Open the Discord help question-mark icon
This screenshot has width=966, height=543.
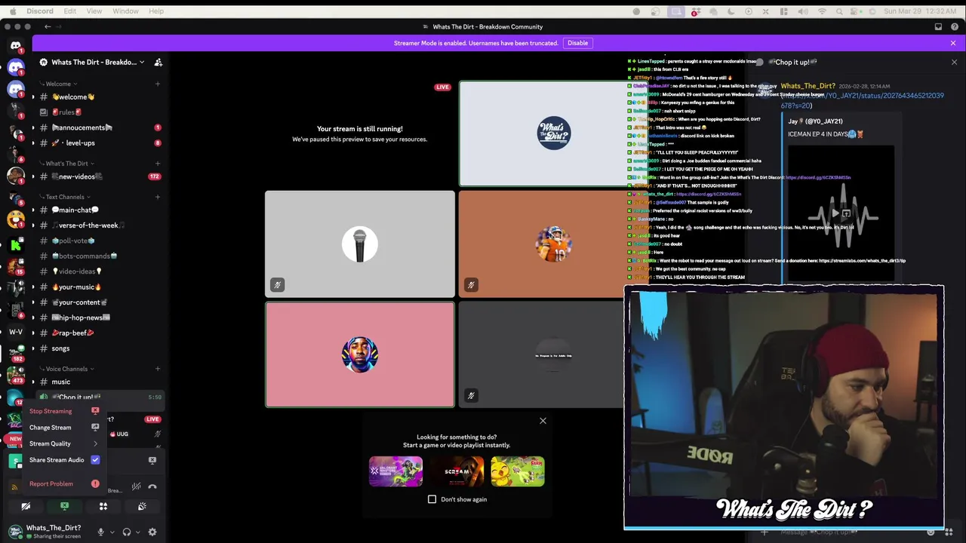[x=955, y=26]
